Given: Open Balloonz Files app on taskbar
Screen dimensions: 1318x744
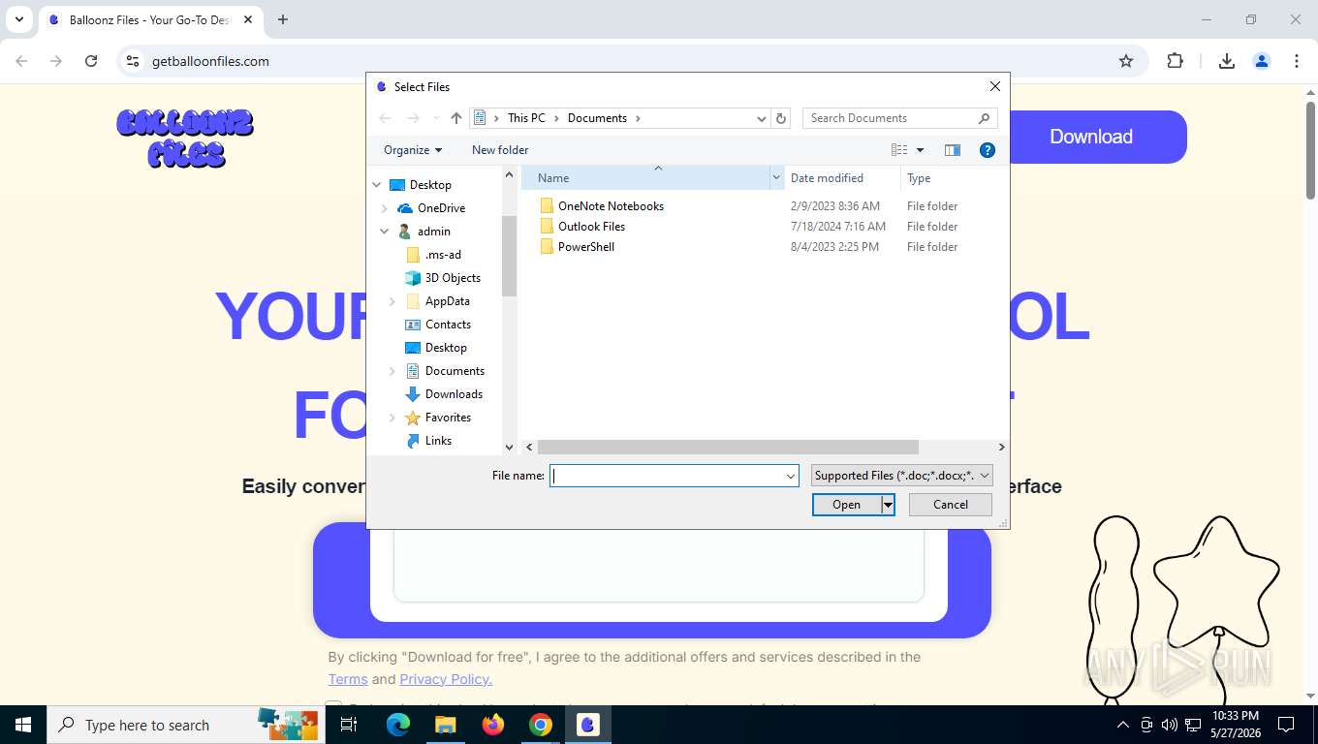Looking at the screenshot, I should (x=588, y=725).
